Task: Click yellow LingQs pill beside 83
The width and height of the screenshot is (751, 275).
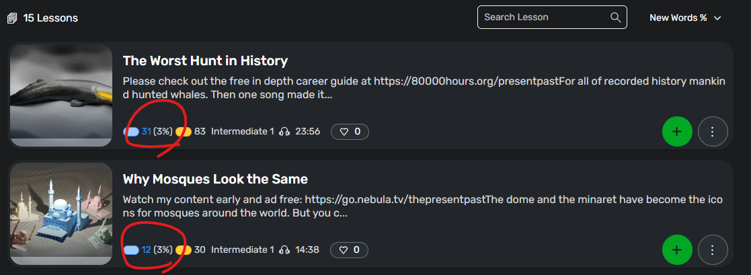Action: tap(184, 132)
